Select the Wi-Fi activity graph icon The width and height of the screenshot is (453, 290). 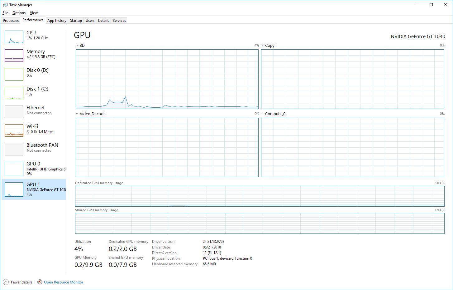[14, 130]
